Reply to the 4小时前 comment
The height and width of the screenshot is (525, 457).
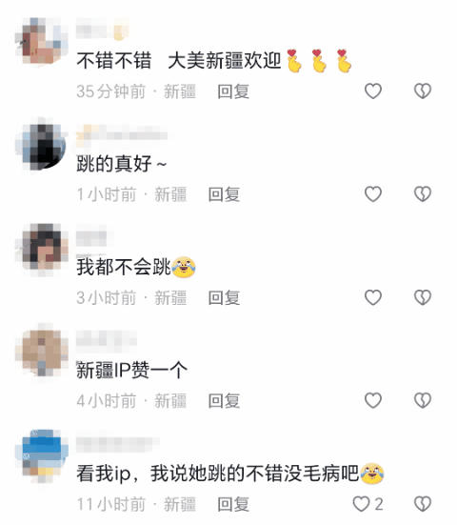pos(224,401)
